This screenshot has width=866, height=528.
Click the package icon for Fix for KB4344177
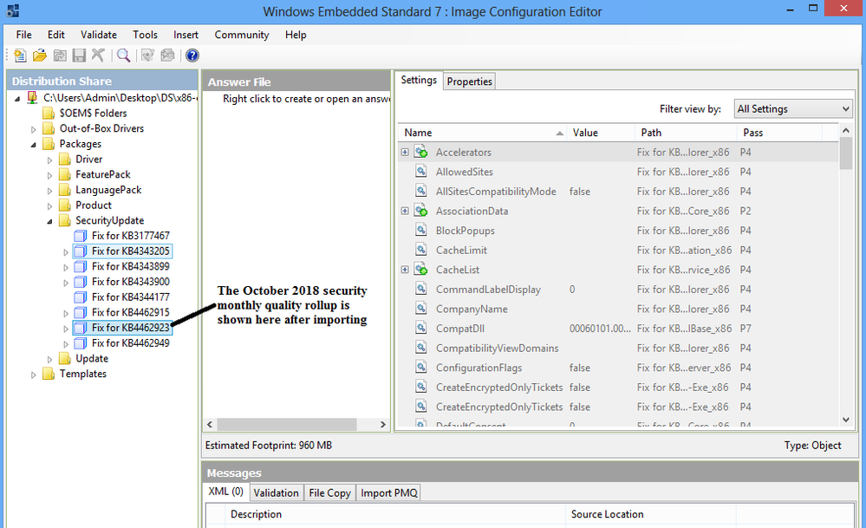click(80, 297)
